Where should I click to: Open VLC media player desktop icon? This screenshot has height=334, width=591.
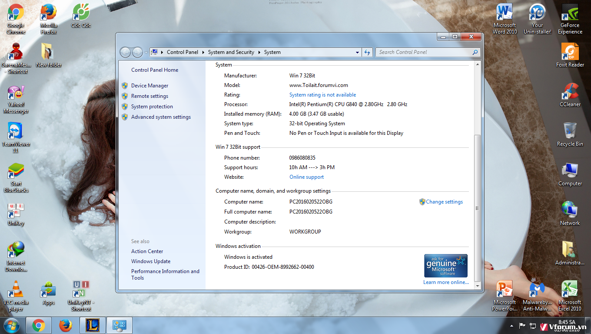click(16, 296)
